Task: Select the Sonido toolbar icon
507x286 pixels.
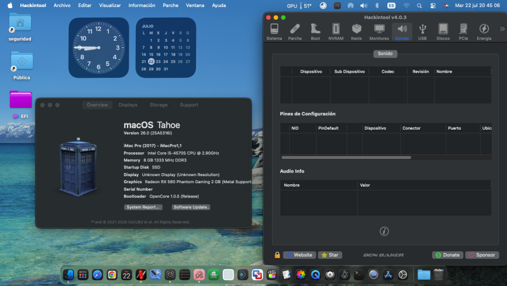Action: point(402,31)
